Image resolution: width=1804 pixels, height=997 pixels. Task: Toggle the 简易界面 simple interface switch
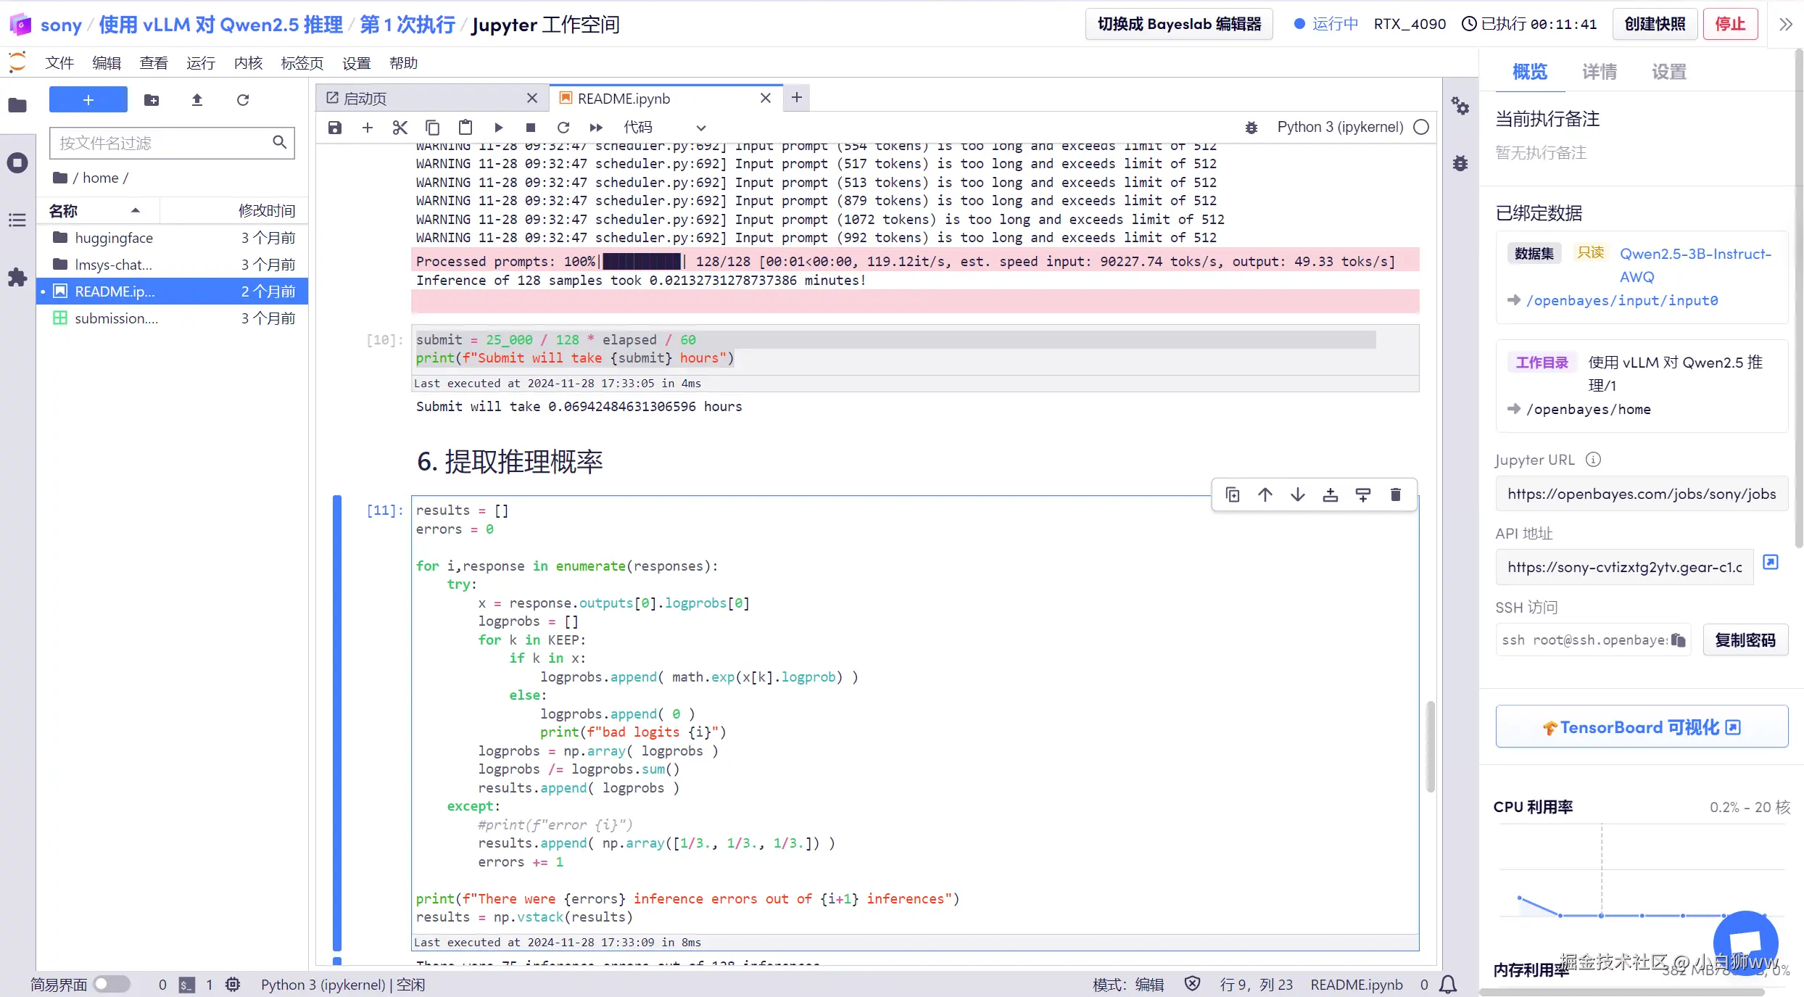click(111, 984)
